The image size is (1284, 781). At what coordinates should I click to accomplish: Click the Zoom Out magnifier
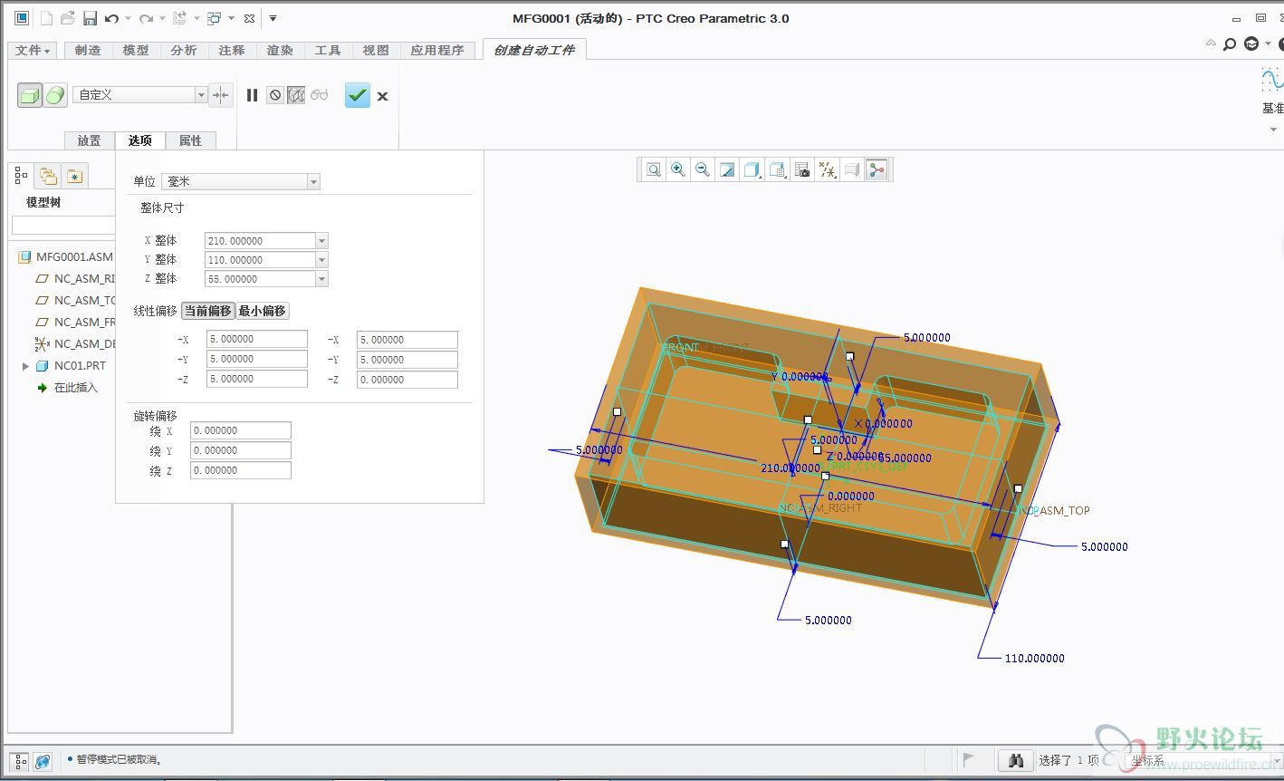tap(702, 169)
